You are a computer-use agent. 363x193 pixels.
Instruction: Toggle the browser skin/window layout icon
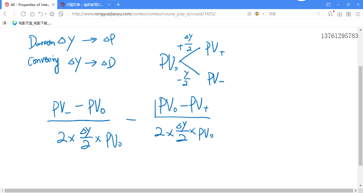pyautogui.click(x=328, y=5)
